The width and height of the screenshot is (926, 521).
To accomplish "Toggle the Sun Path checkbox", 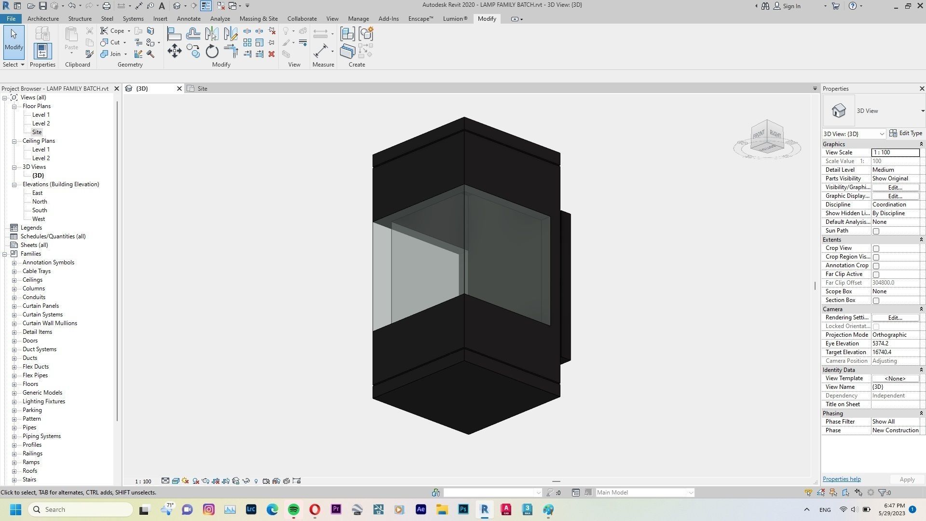I will coord(876,231).
